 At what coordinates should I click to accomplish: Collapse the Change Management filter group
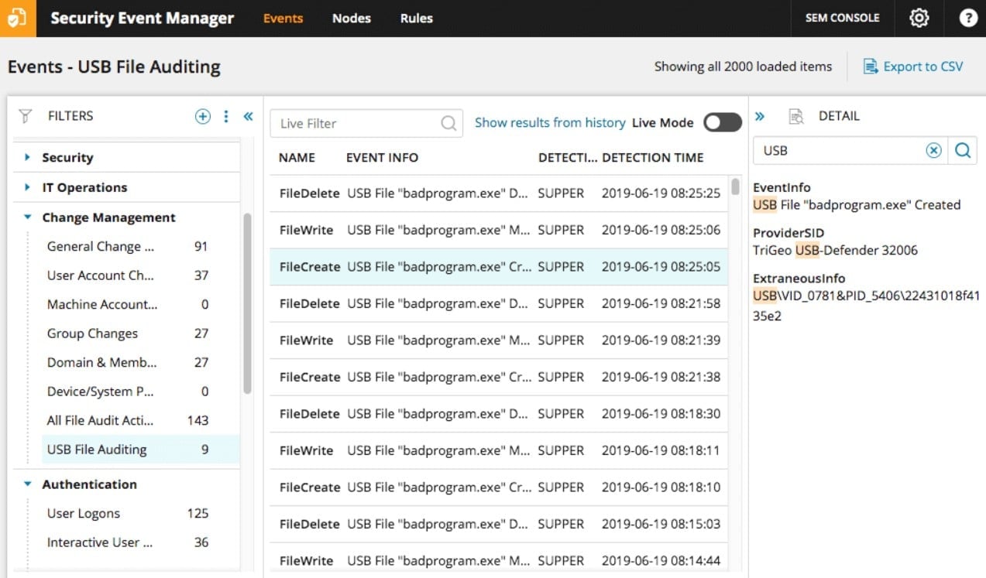click(x=27, y=217)
